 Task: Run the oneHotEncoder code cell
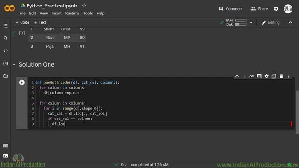point(22,83)
